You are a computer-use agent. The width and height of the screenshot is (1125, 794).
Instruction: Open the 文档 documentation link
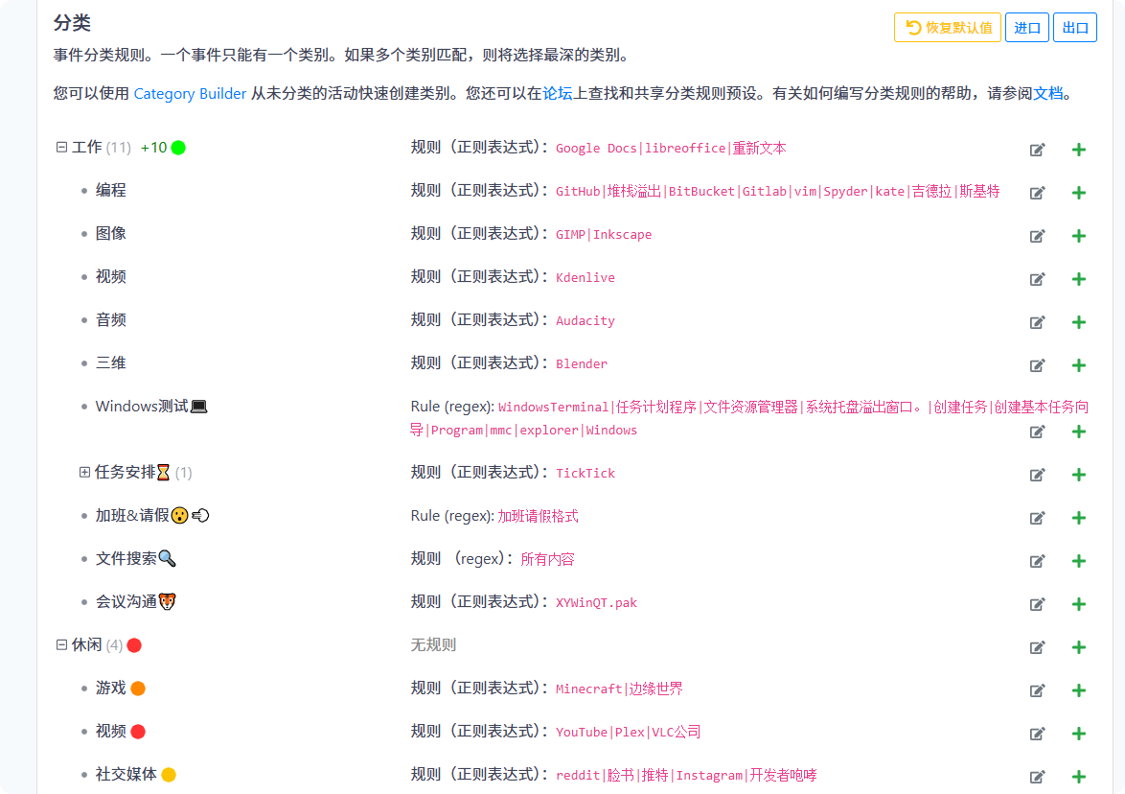pos(1047,93)
